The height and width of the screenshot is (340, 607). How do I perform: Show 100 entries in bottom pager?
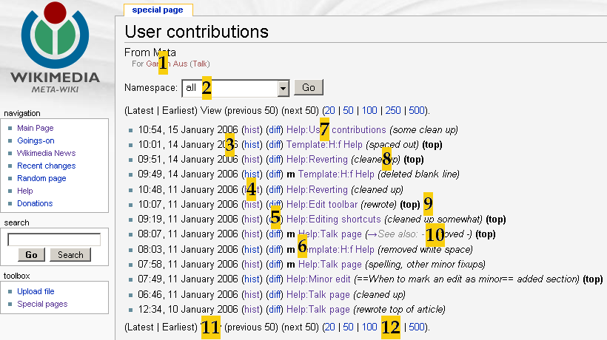369,327
